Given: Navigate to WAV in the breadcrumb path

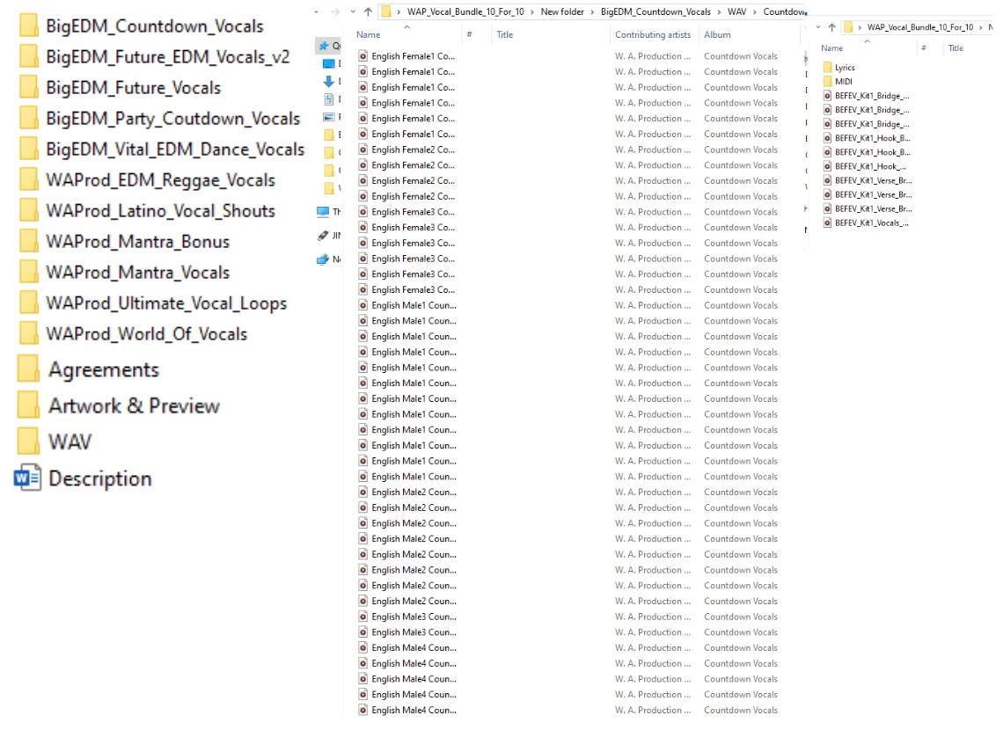Looking at the screenshot, I should (736, 12).
